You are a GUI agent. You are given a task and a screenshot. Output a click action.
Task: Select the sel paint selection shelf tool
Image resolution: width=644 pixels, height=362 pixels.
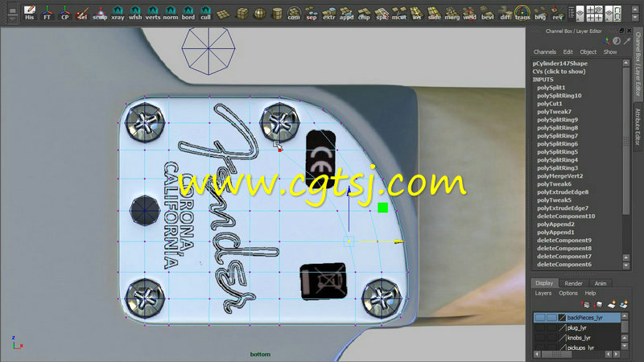(x=82, y=13)
